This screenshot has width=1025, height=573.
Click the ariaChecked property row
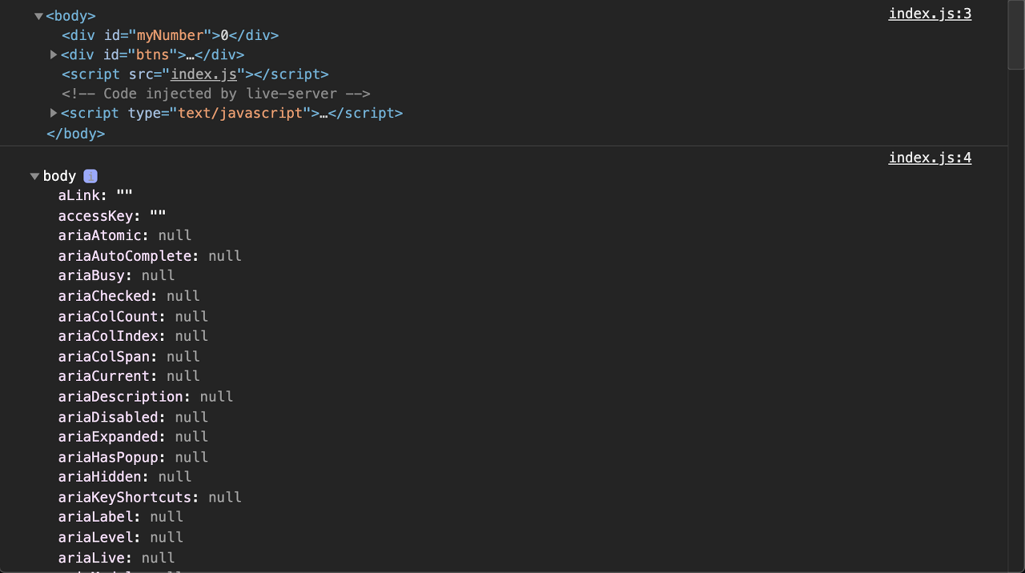coord(129,296)
